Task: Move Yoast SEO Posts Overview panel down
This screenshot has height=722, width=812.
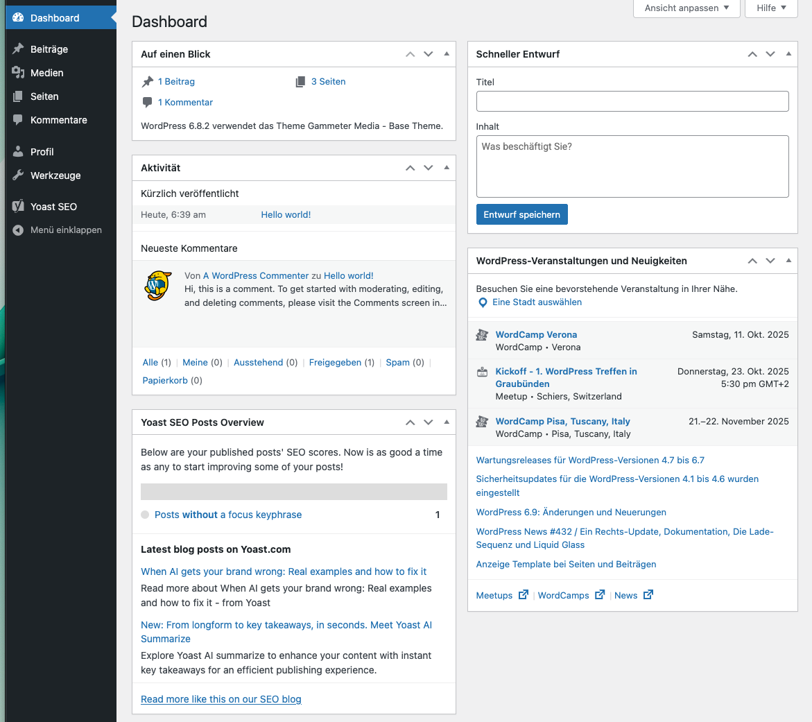Action: pyautogui.click(x=429, y=422)
